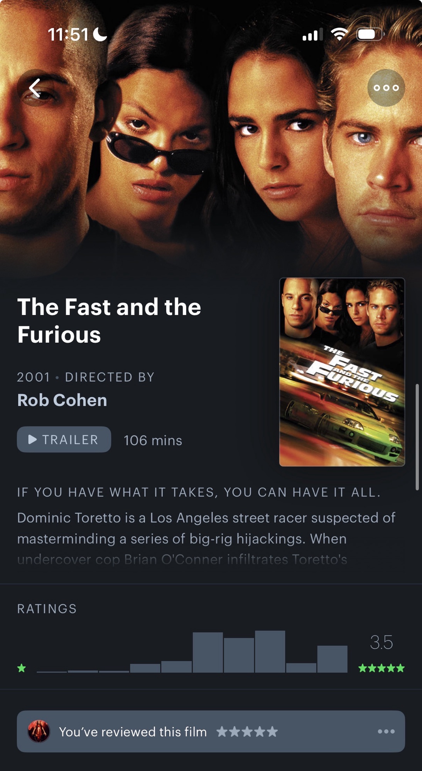Click the vertical scrollbar indicator
Screen dimensions: 422x771
point(417,437)
